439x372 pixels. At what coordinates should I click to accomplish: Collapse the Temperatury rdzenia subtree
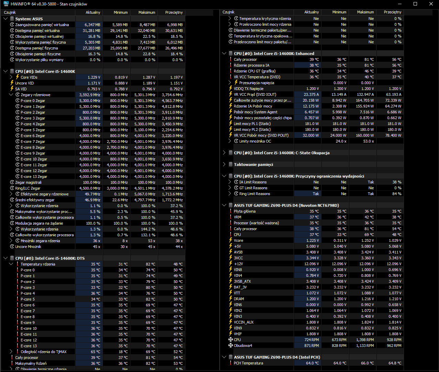tap(11, 264)
